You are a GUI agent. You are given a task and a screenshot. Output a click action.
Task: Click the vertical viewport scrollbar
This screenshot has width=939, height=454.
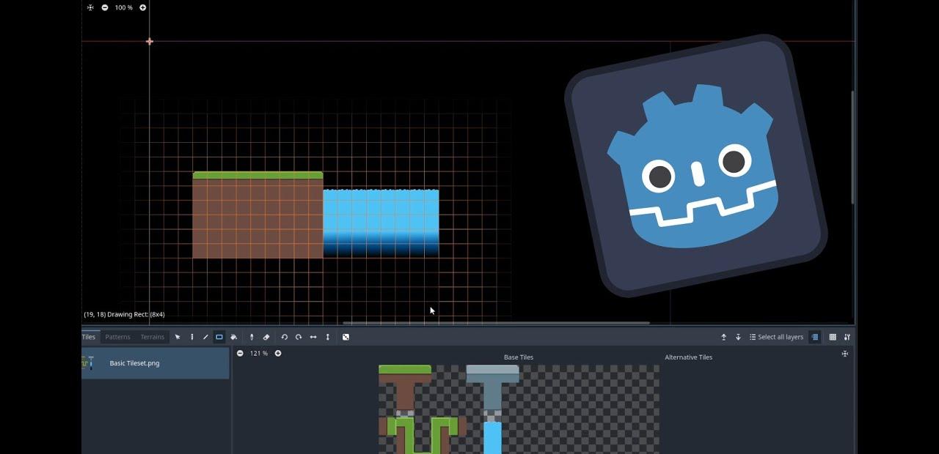coord(852,146)
